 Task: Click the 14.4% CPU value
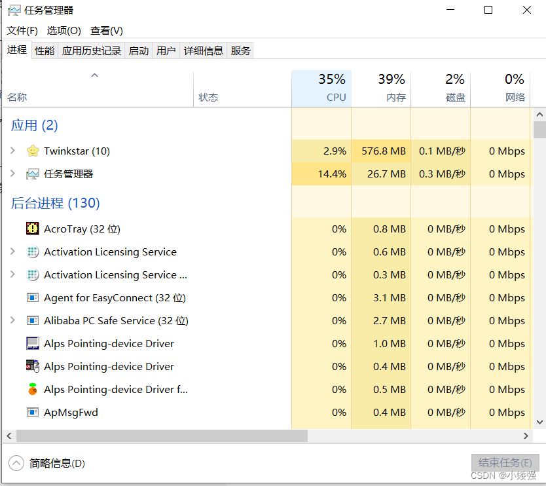[332, 174]
